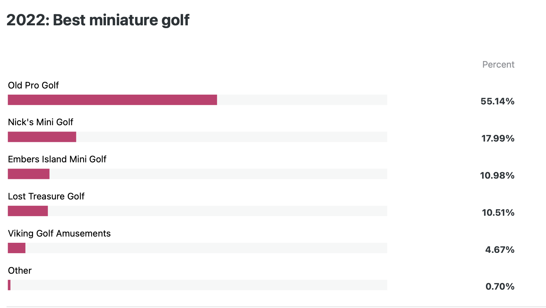This screenshot has height=308, width=546.
Task: Click the Nick's Mini Golf filled bar
Action: tap(42, 137)
